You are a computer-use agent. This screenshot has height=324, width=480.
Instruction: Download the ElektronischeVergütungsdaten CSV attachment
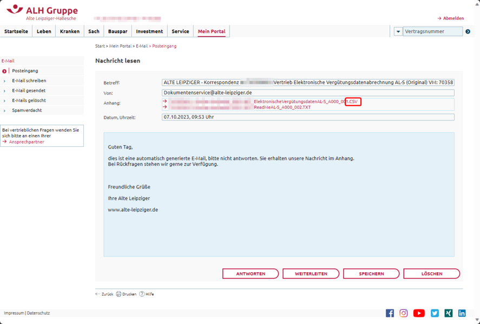point(306,102)
